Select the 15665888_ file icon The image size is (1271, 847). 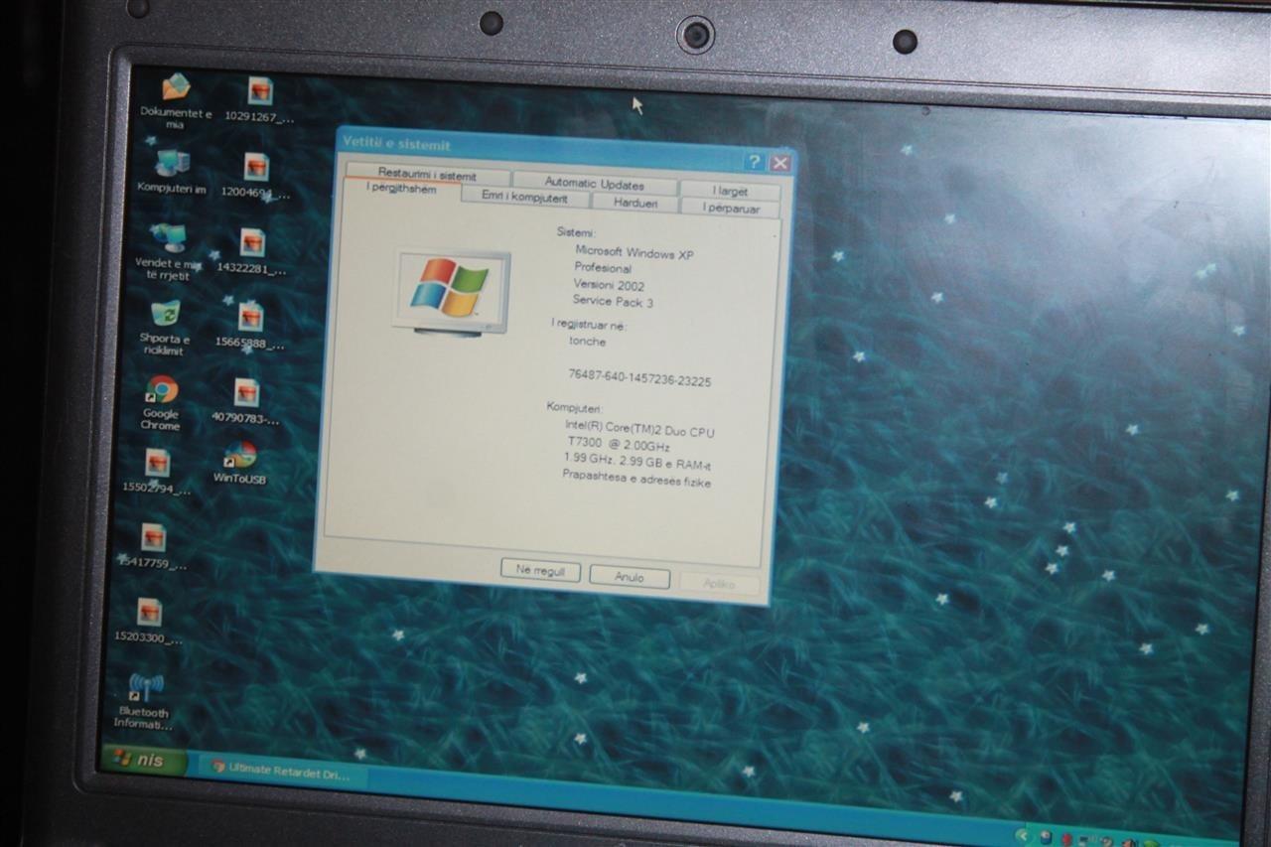(x=249, y=326)
